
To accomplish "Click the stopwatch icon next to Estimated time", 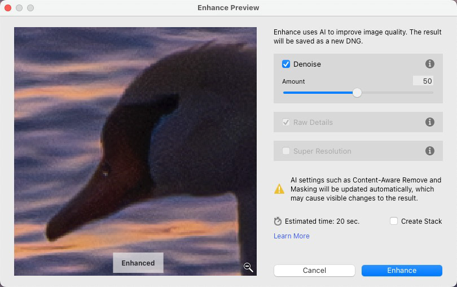I will (x=278, y=221).
